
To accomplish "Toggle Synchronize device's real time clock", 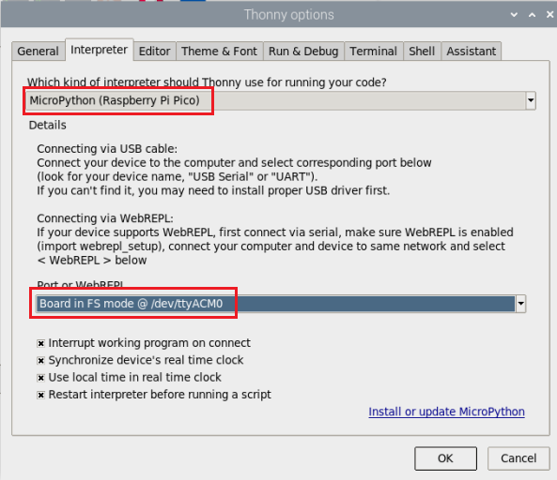I will (40, 361).
